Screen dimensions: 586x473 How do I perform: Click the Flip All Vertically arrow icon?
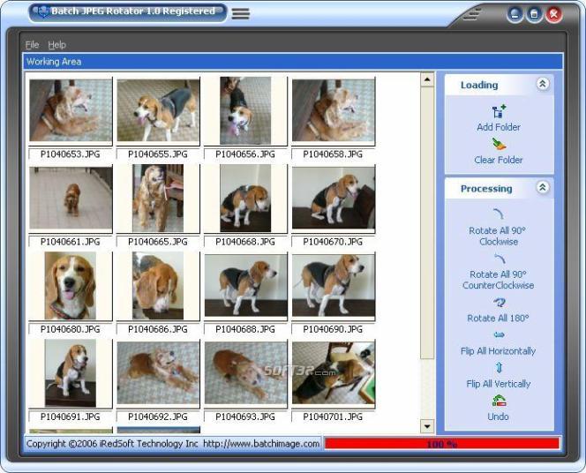pos(499,368)
